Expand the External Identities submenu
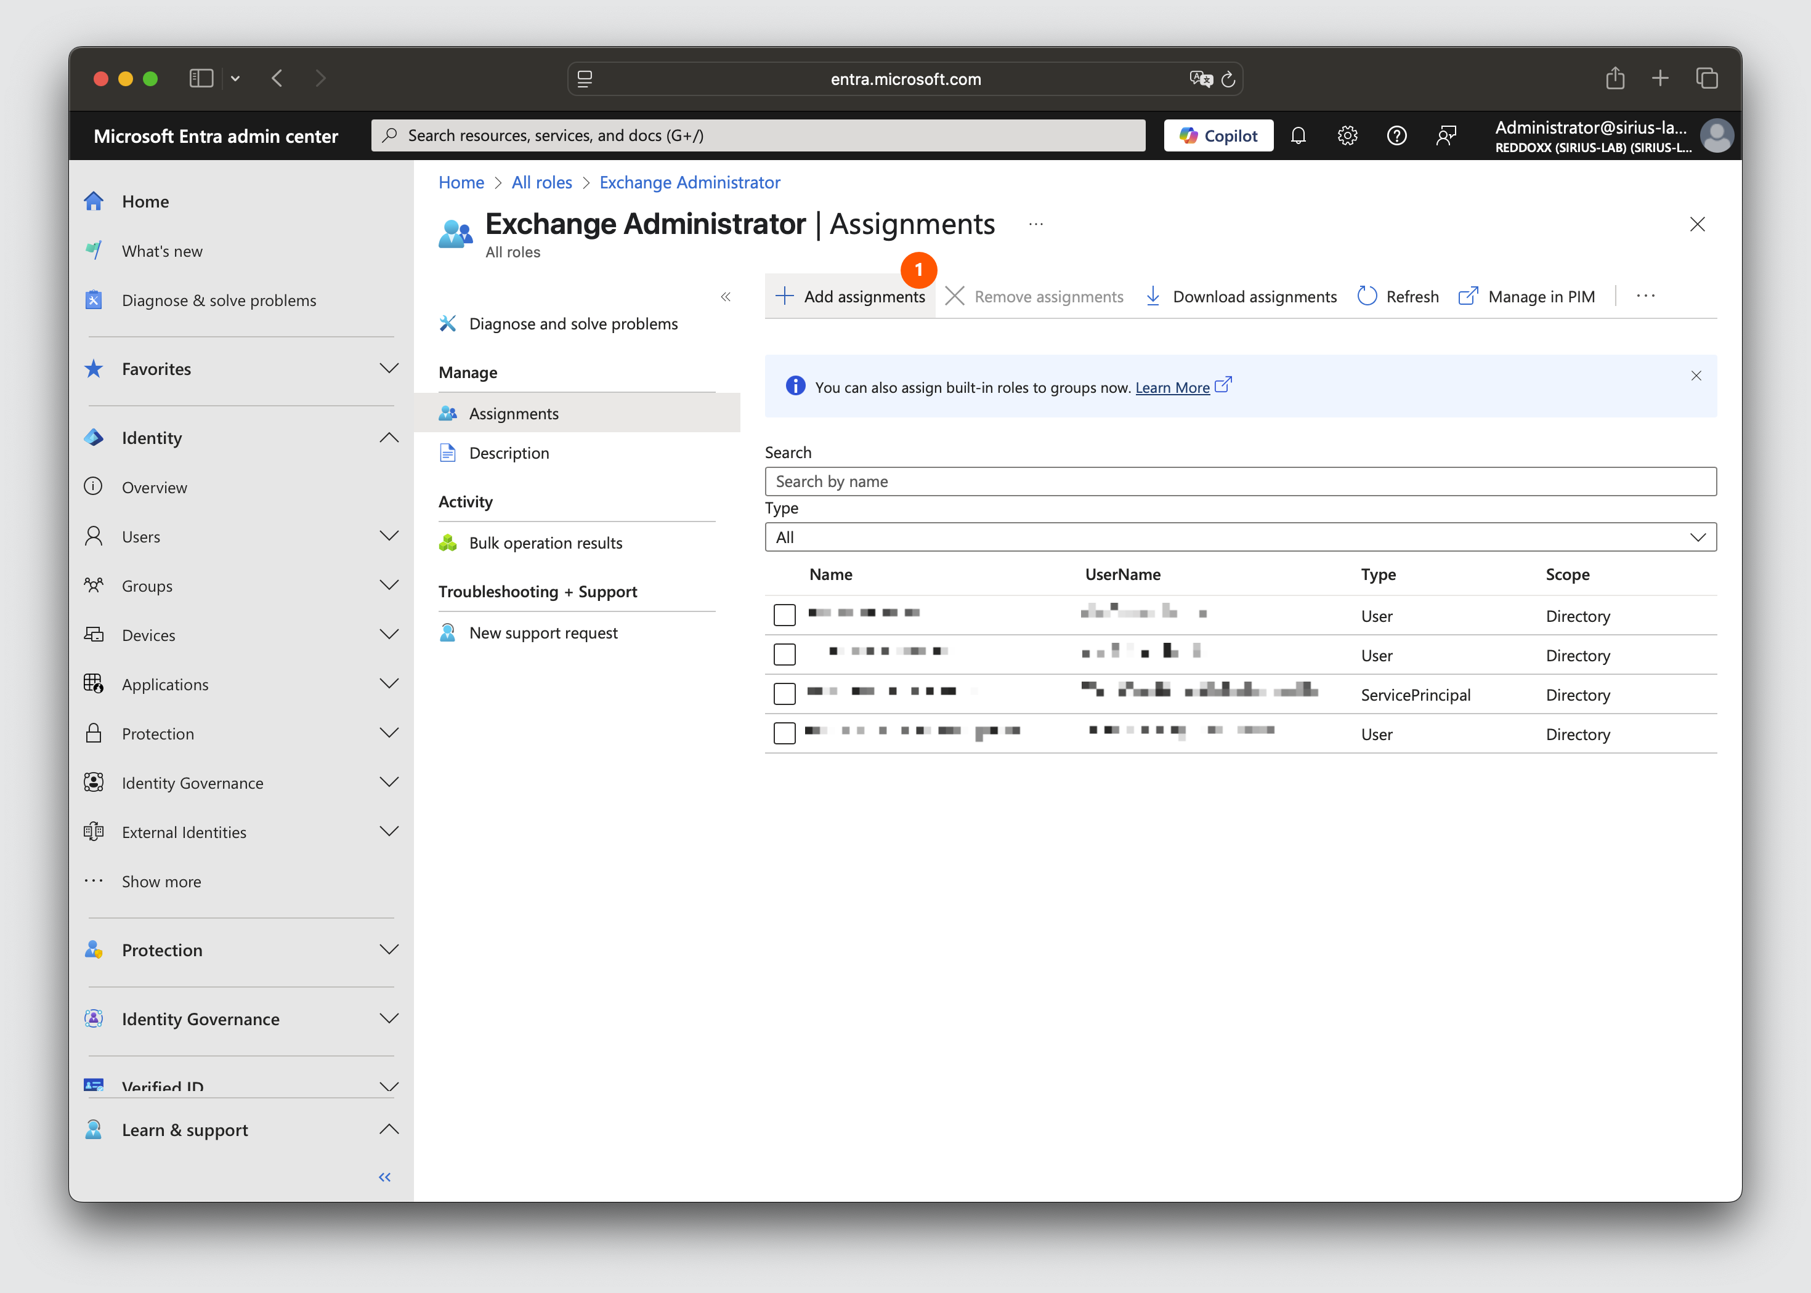1811x1293 pixels. pyautogui.click(x=389, y=832)
